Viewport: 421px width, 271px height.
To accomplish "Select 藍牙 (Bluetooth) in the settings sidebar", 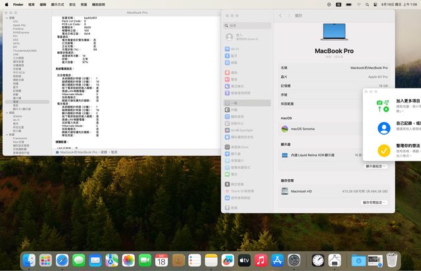I will pos(235,56).
